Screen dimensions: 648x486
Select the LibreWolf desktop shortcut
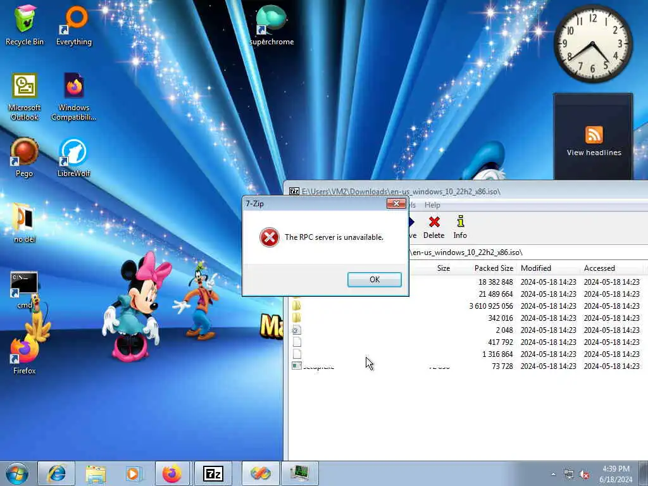[74, 158]
